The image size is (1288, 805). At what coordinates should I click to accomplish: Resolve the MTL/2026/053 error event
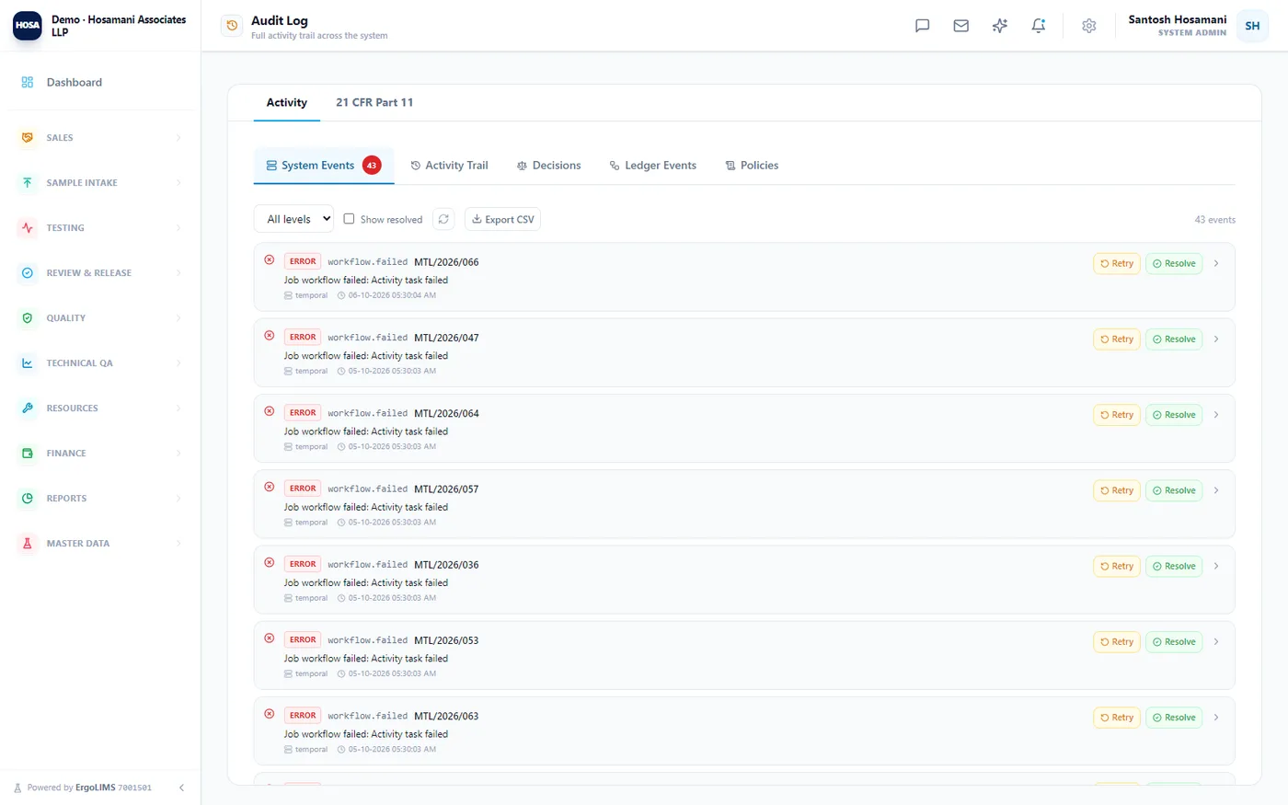1174,641
